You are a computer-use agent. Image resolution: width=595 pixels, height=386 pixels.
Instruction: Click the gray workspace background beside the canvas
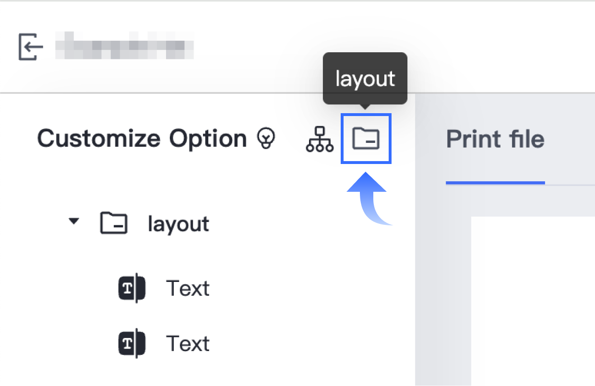pos(443,288)
